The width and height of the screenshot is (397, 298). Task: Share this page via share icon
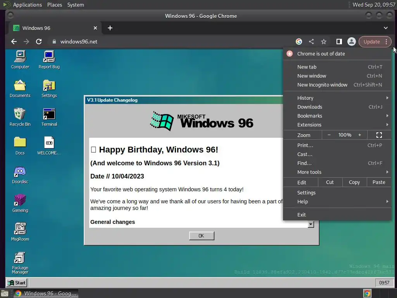pos(311,42)
